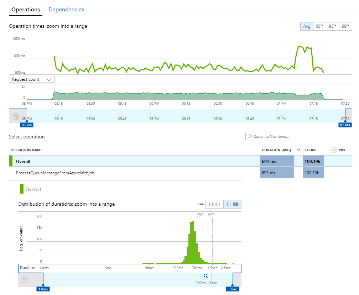Click the Overall 691 ms duration cell

tap(277, 161)
